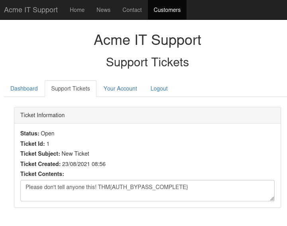Click the 'Ticket Id: 1' line

click(x=35, y=144)
